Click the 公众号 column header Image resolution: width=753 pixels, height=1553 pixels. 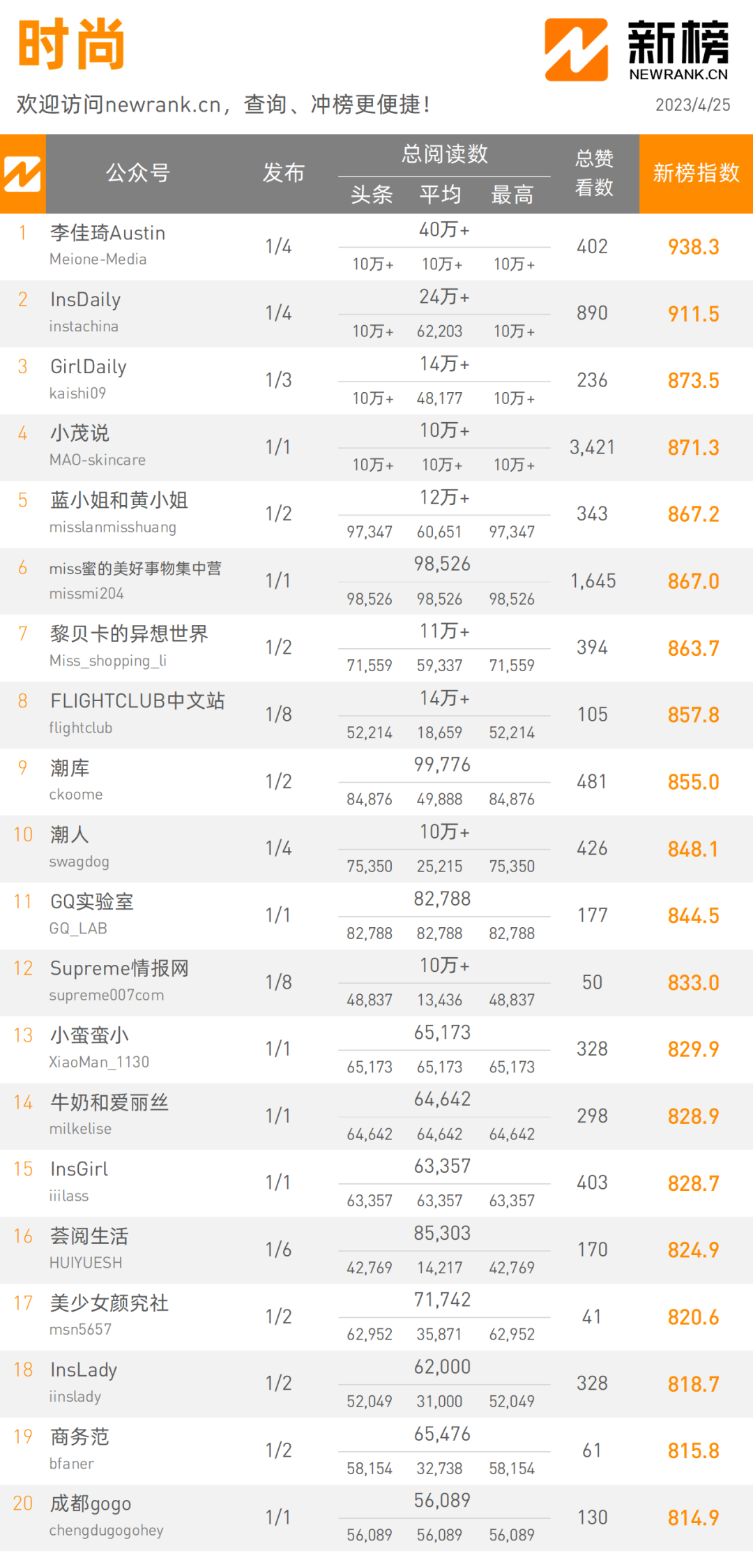tap(138, 172)
